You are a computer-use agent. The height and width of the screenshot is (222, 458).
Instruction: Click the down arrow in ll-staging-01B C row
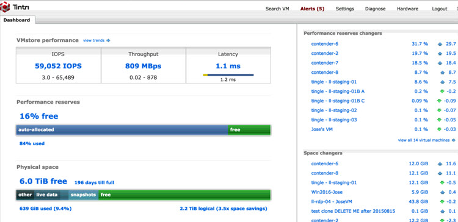point(439,101)
